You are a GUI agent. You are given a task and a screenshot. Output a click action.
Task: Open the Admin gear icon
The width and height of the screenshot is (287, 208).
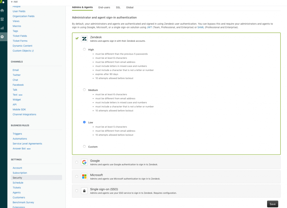[x=2, y=37]
